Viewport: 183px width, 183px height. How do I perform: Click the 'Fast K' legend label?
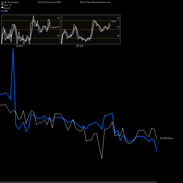(7, 8)
